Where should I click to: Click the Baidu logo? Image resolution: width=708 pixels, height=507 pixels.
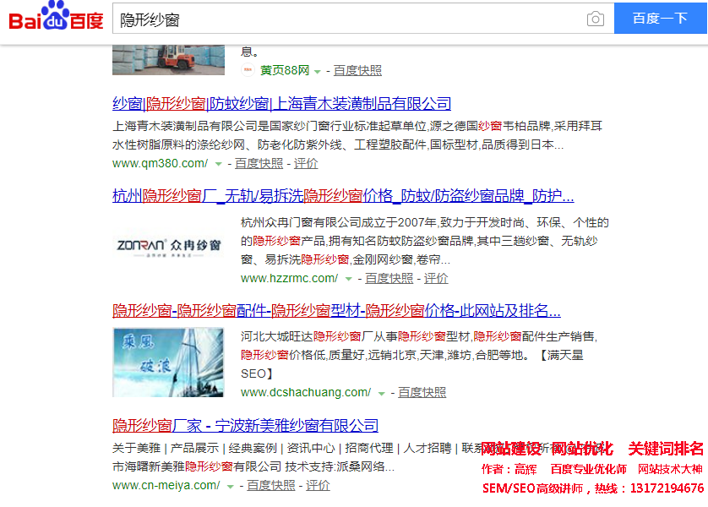56,18
